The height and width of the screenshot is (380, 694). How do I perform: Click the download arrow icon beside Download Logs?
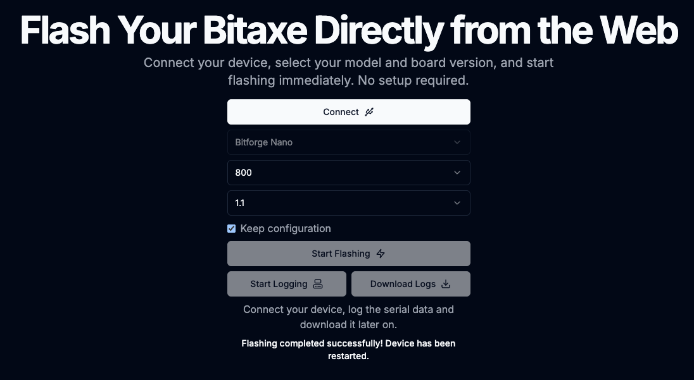point(446,284)
